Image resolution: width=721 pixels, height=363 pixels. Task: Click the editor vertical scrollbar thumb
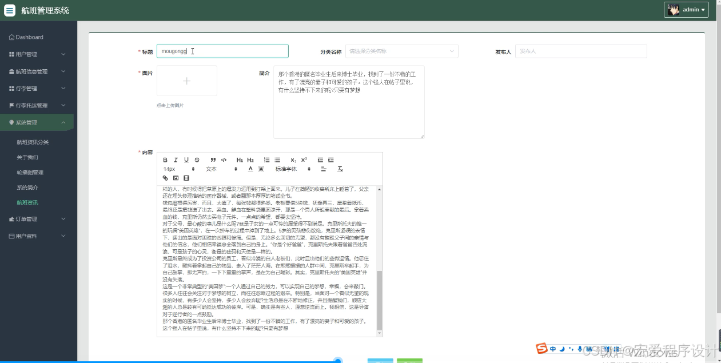click(x=379, y=300)
